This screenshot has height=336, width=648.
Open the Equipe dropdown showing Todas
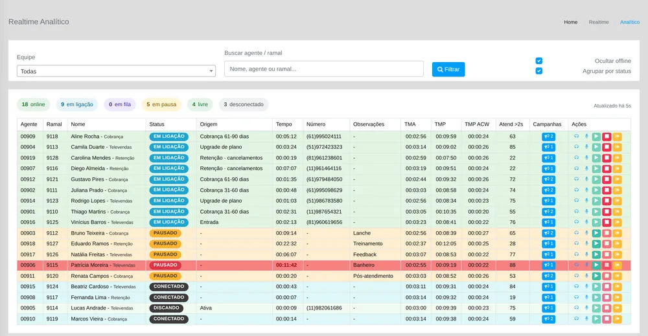click(116, 71)
